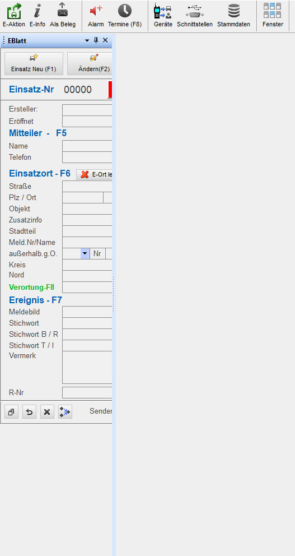Click the Ändern(F2) button
295x556 pixels.
click(90, 63)
